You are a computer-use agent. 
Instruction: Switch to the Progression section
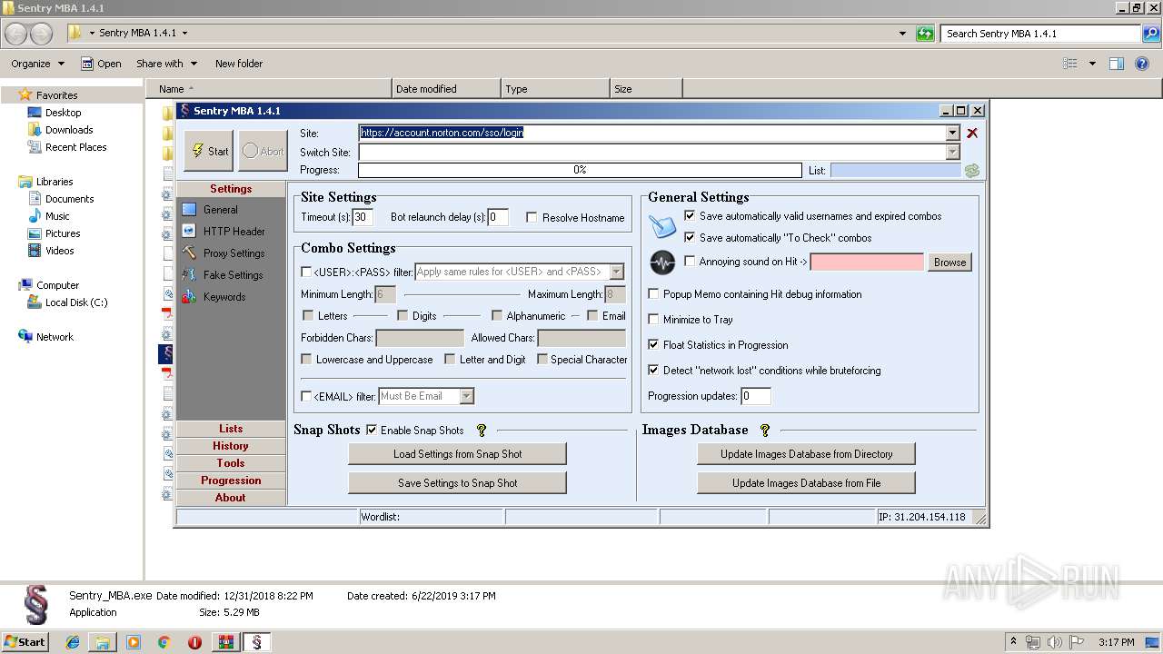coord(231,481)
